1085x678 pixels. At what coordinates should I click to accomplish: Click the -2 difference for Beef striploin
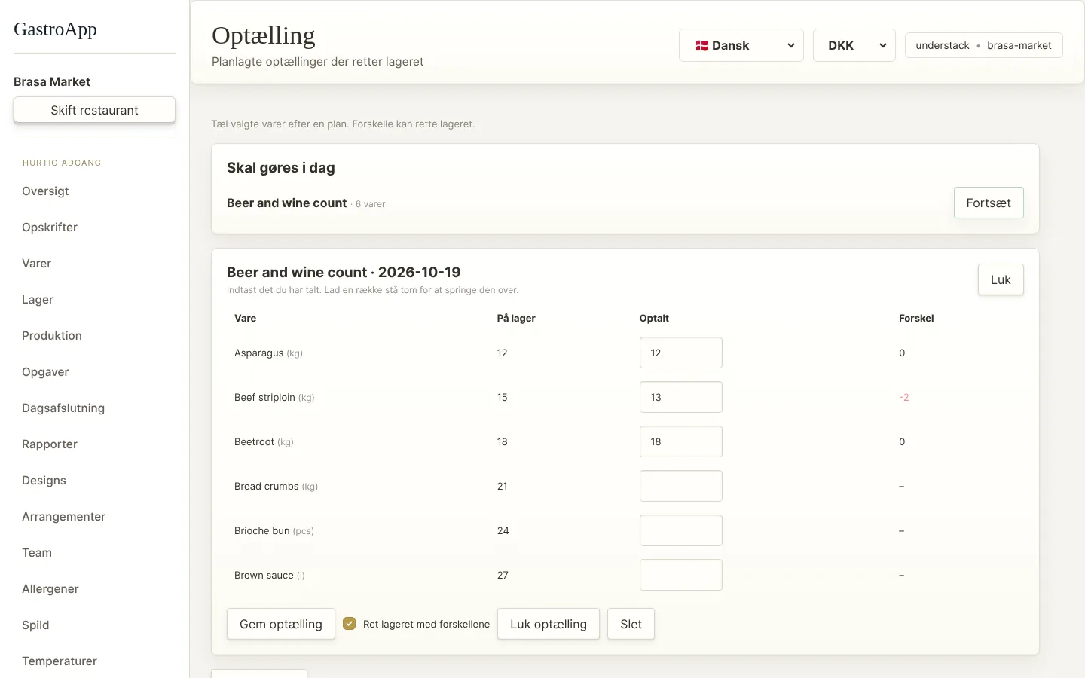[903, 397]
